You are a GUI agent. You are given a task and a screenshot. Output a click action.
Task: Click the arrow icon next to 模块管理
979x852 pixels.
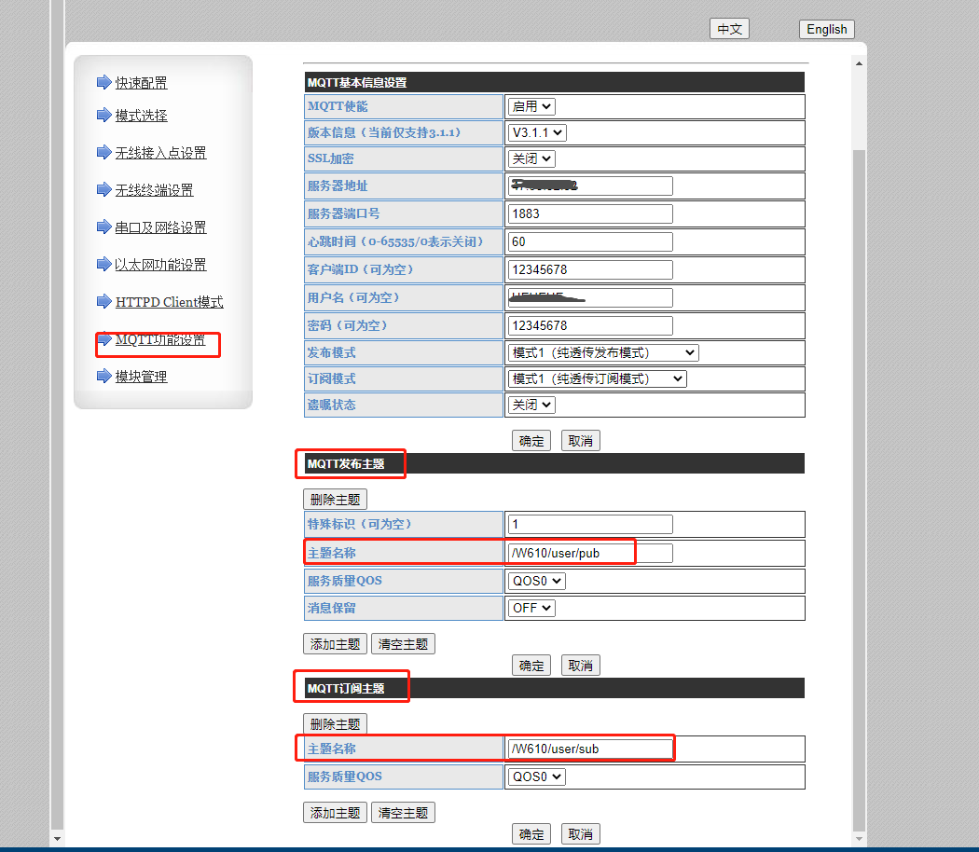103,377
